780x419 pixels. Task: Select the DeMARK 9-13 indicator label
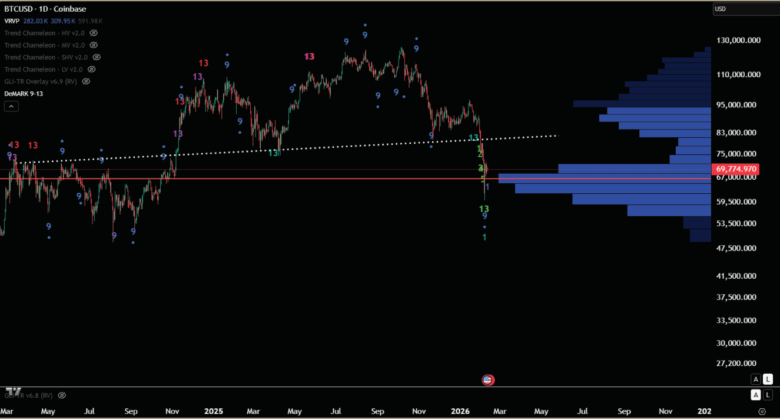24,94
